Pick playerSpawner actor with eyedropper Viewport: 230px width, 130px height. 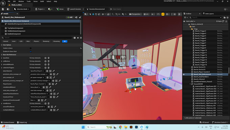point(53,71)
